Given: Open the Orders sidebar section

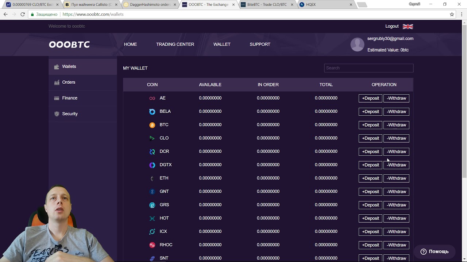Looking at the screenshot, I should [x=83, y=82].
